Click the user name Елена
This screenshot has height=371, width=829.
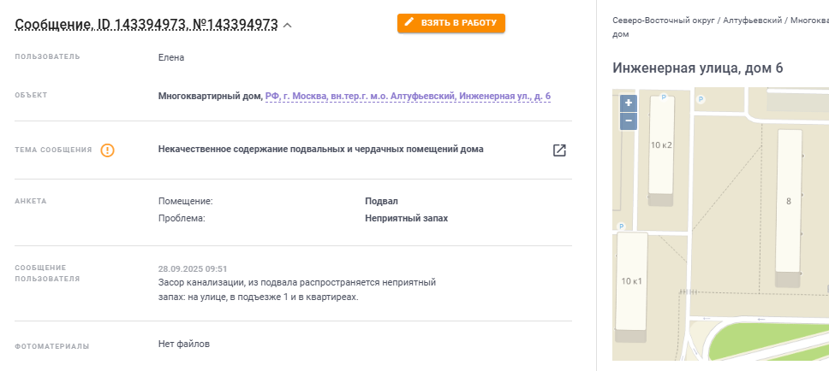click(171, 57)
